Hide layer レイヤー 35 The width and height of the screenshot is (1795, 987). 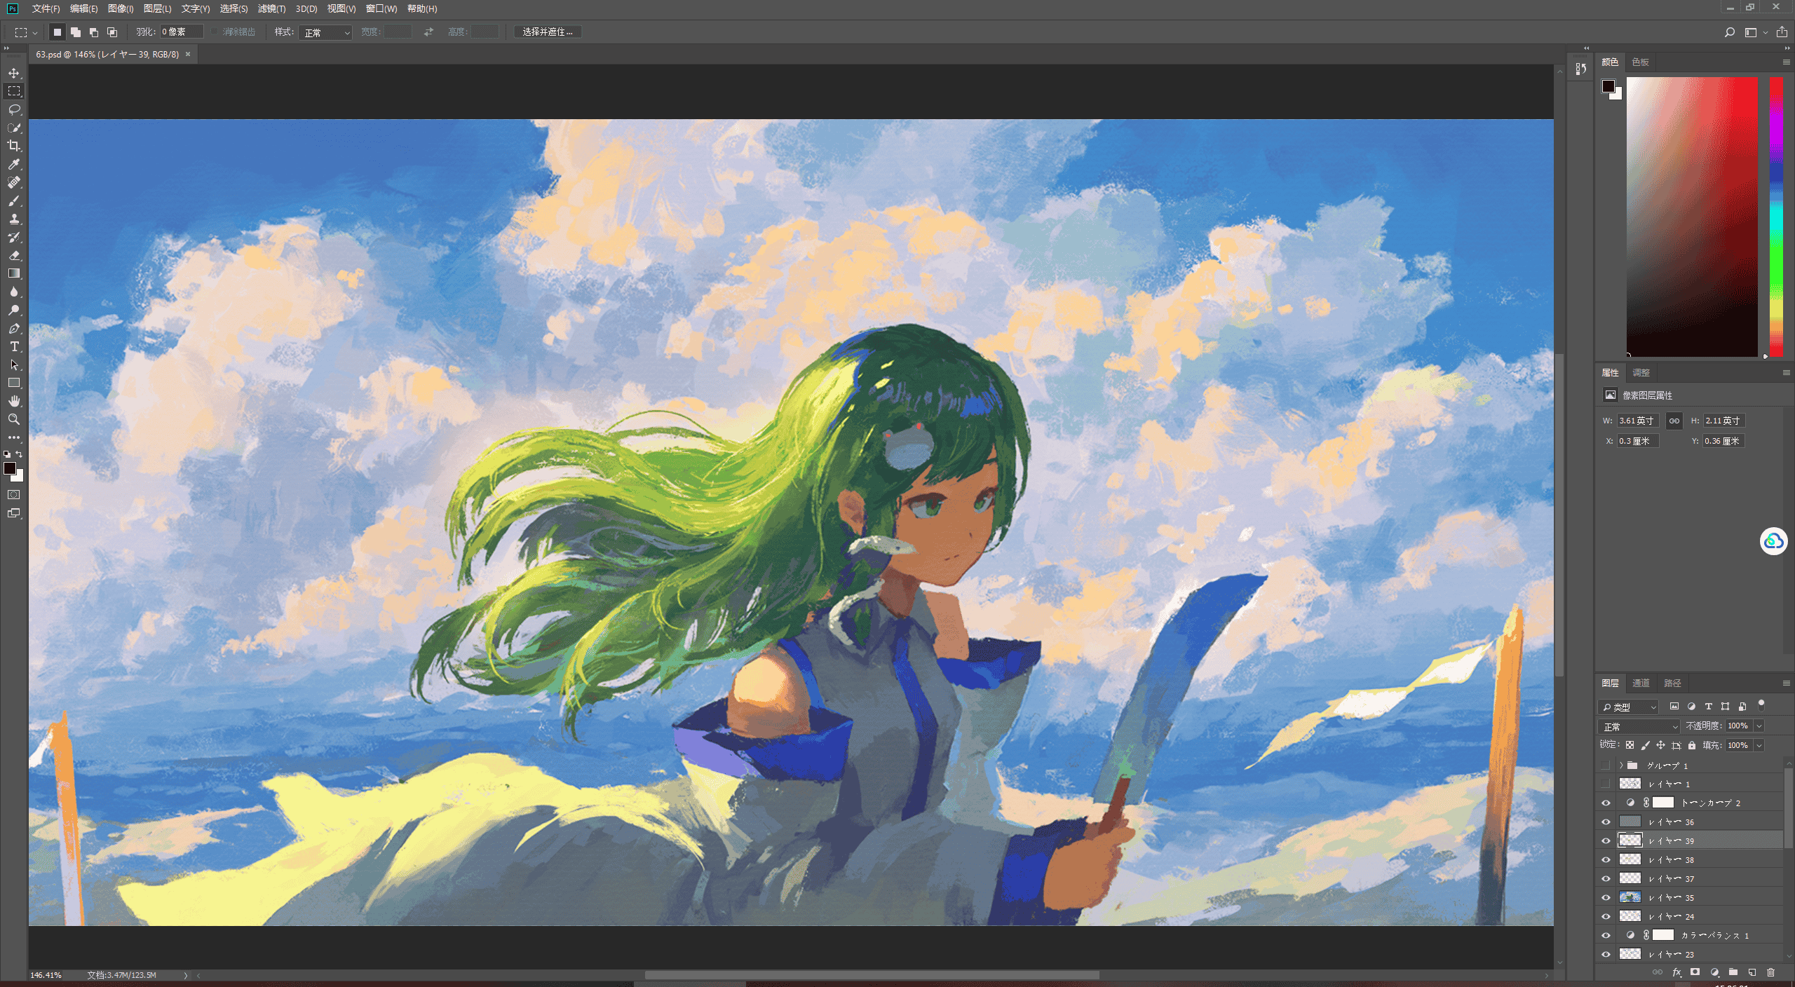tap(1606, 897)
